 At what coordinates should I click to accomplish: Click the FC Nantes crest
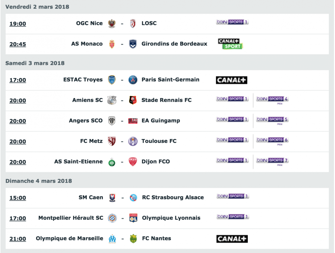133,239
